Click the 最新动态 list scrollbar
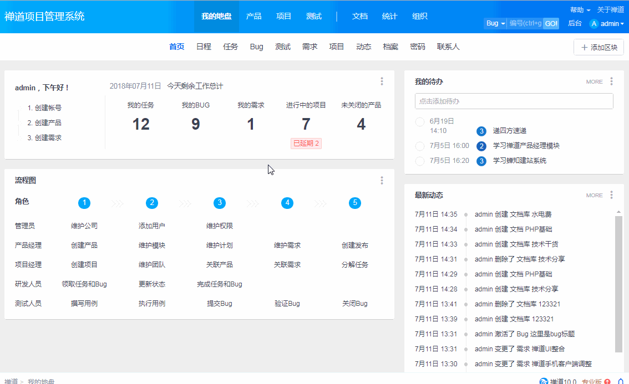Screen dimensions: 629x384 [619, 283]
